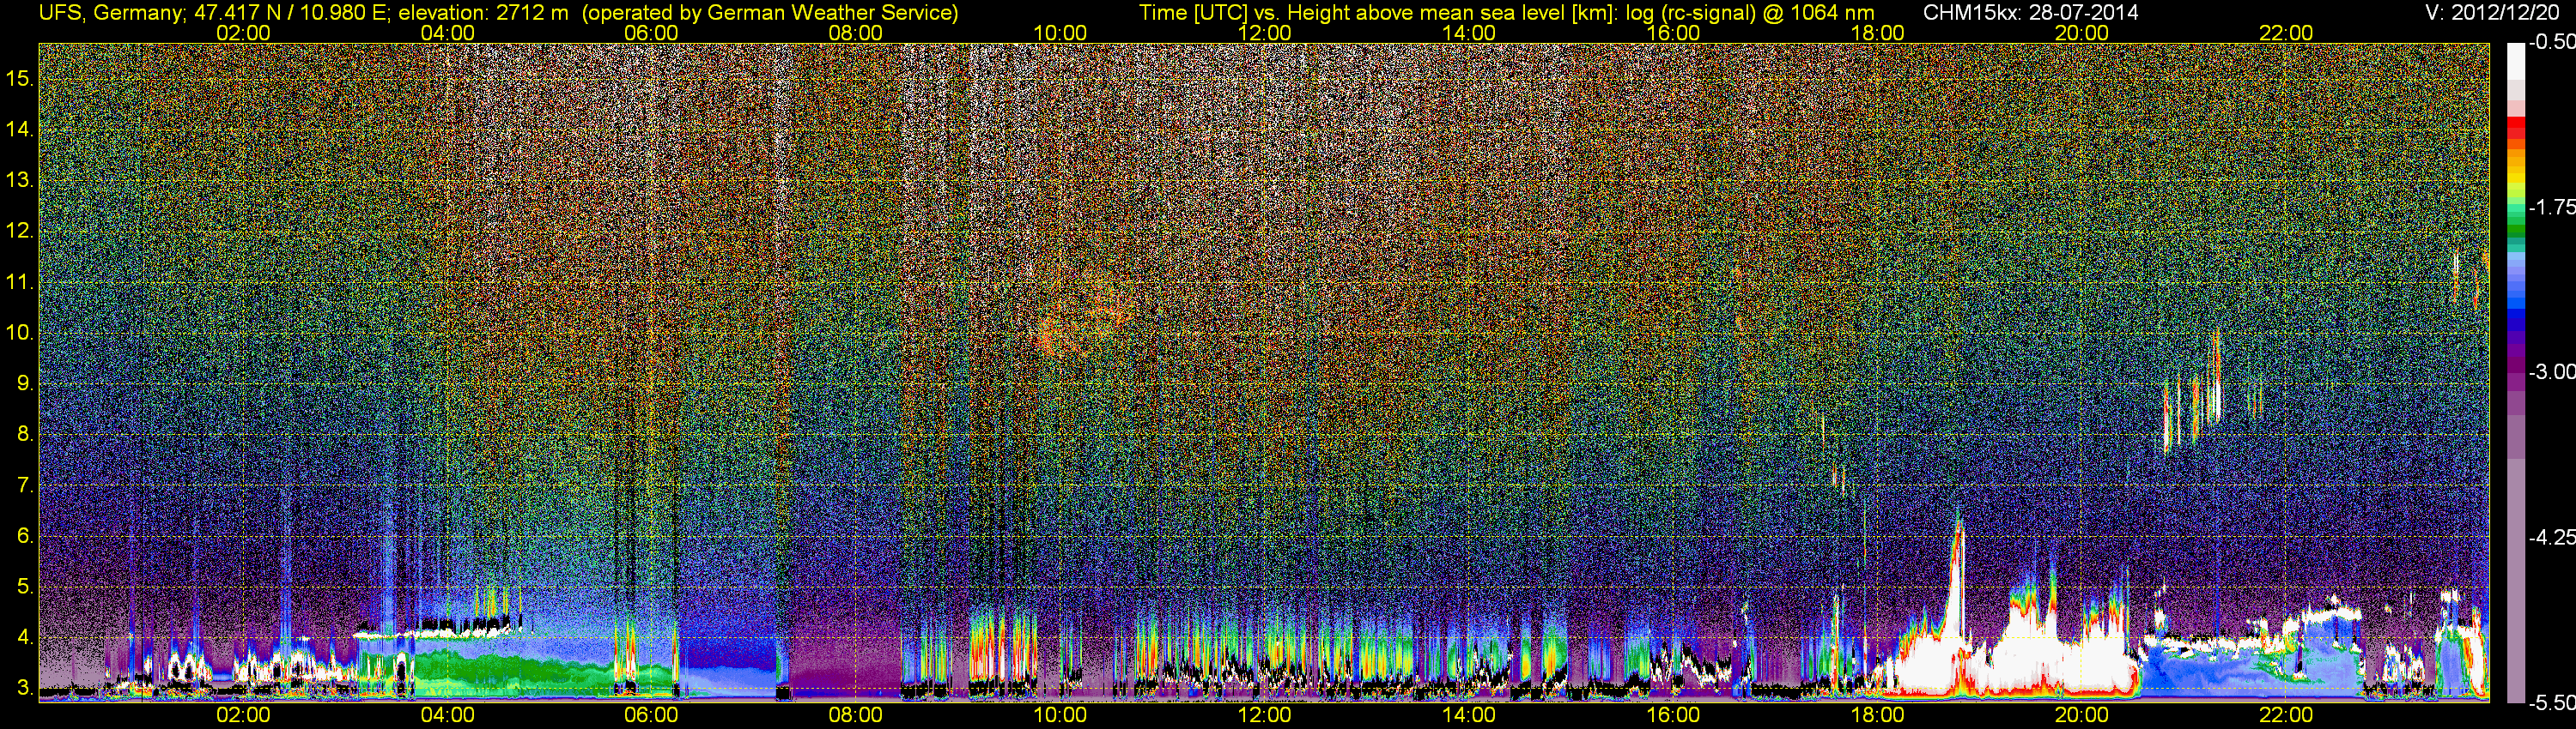Screen dimensions: 2576x729
Task: Click the '4.' height axis label
Action: (25, 637)
